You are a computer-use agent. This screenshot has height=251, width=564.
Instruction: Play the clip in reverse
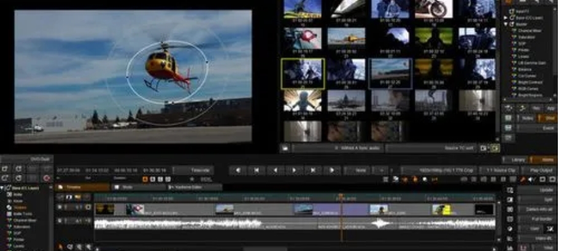[x=276, y=170]
